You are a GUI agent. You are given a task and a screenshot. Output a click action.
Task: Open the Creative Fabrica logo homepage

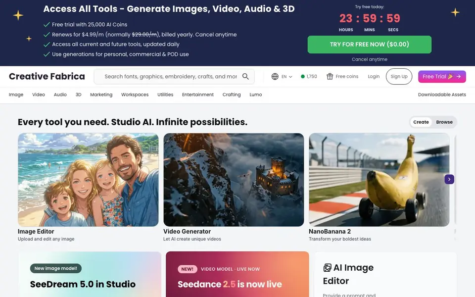point(47,76)
